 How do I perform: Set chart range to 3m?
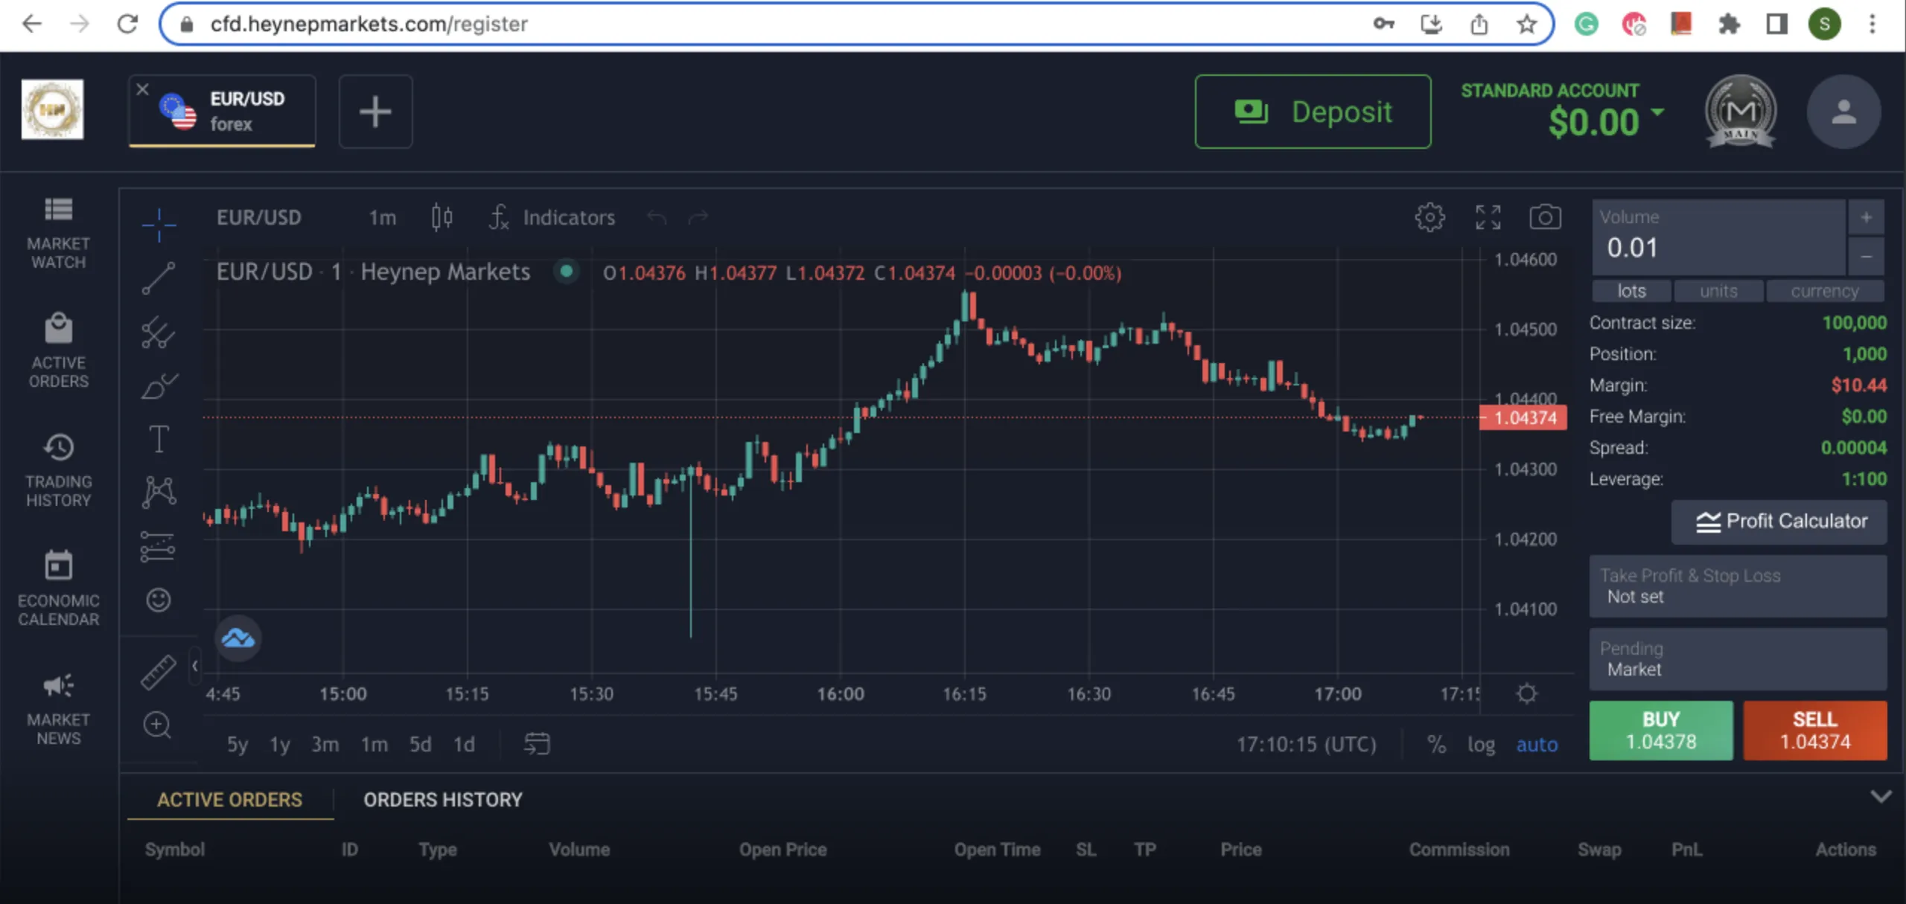[x=325, y=744]
